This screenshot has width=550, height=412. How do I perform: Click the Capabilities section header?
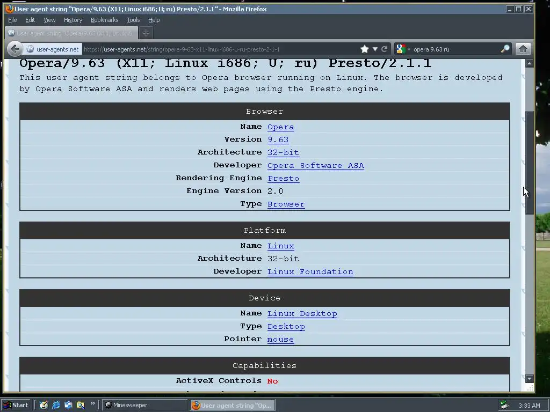point(264,366)
